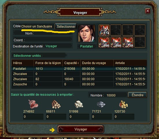Viewport: 159px width, 139px height.
Task: Click the troop icon showing 374 units
Action: coord(104,30)
